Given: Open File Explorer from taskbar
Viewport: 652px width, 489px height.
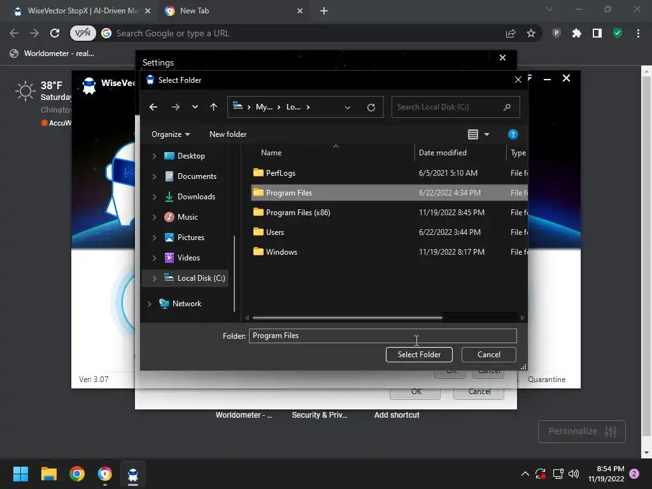Looking at the screenshot, I should (x=48, y=474).
